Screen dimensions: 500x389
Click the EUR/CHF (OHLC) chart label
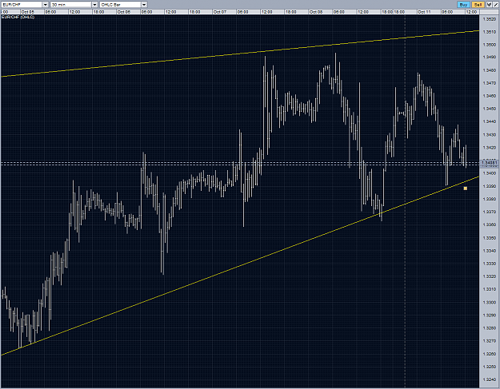click(x=18, y=17)
